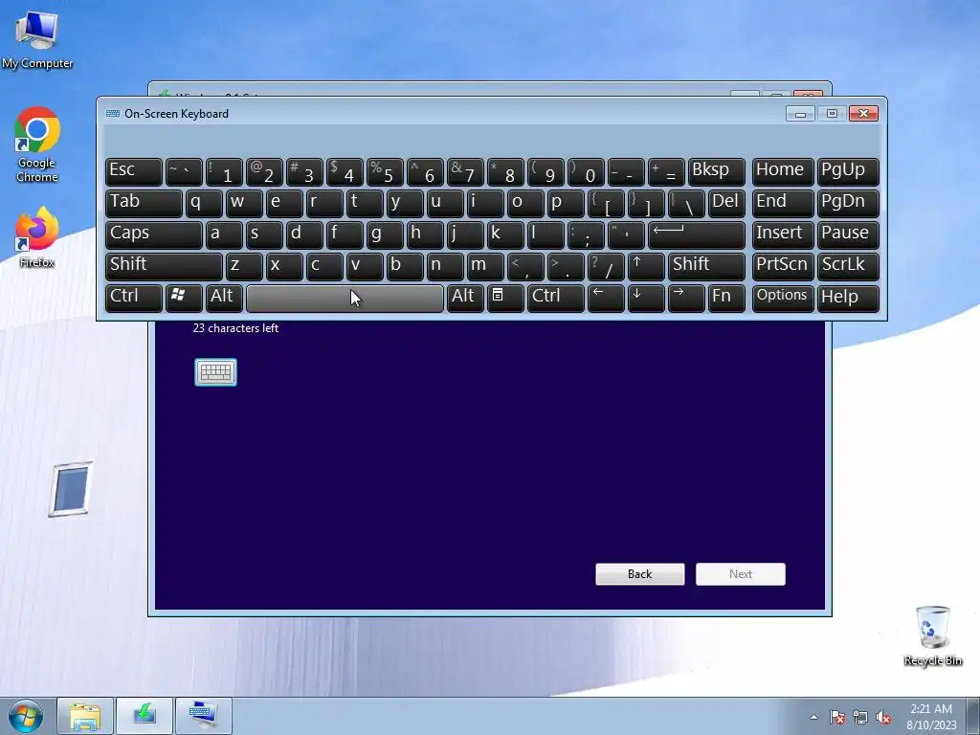The image size is (980, 735).
Task: Open Action Center flag icon in tray
Action: click(x=837, y=717)
